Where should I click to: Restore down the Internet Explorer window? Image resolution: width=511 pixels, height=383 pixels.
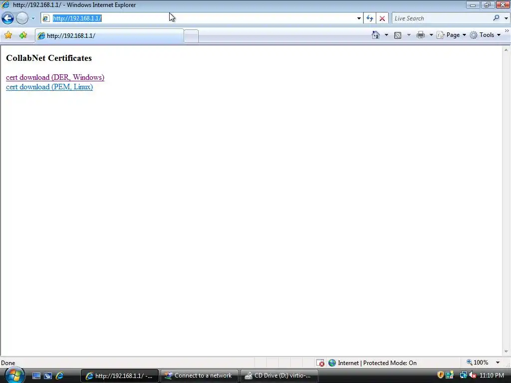point(488,4)
